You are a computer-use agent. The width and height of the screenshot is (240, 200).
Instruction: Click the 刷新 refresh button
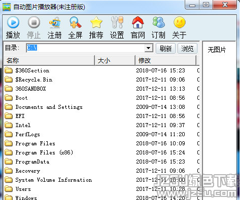point(165,49)
